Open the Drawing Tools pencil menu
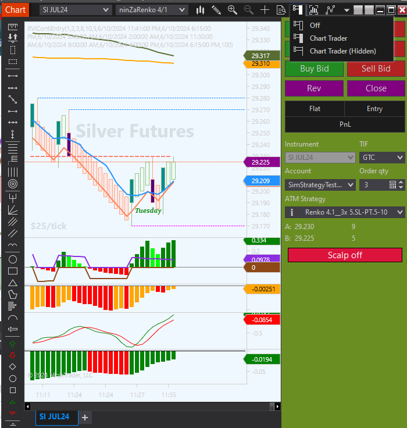 pyautogui.click(x=216, y=10)
